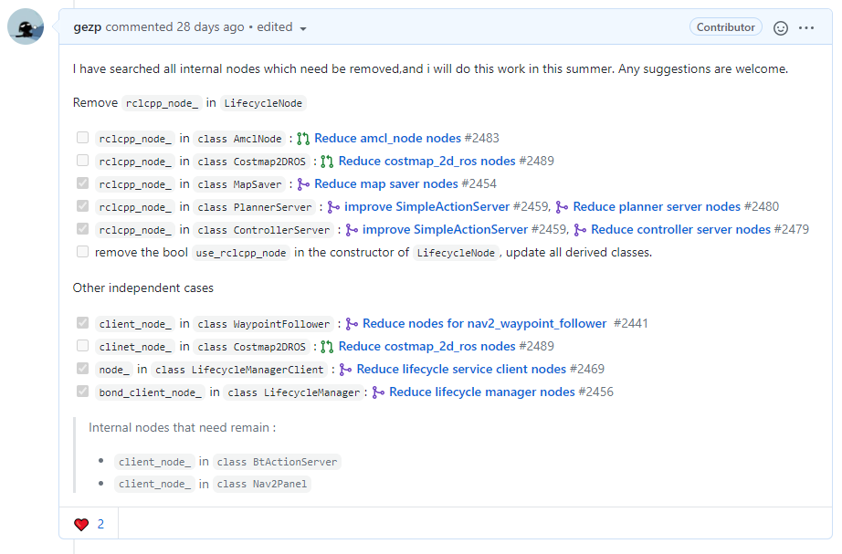Viewport: 842px width, 554px height.
Task: Open the comment options ellipsis menu
Action: click(806, 27)
